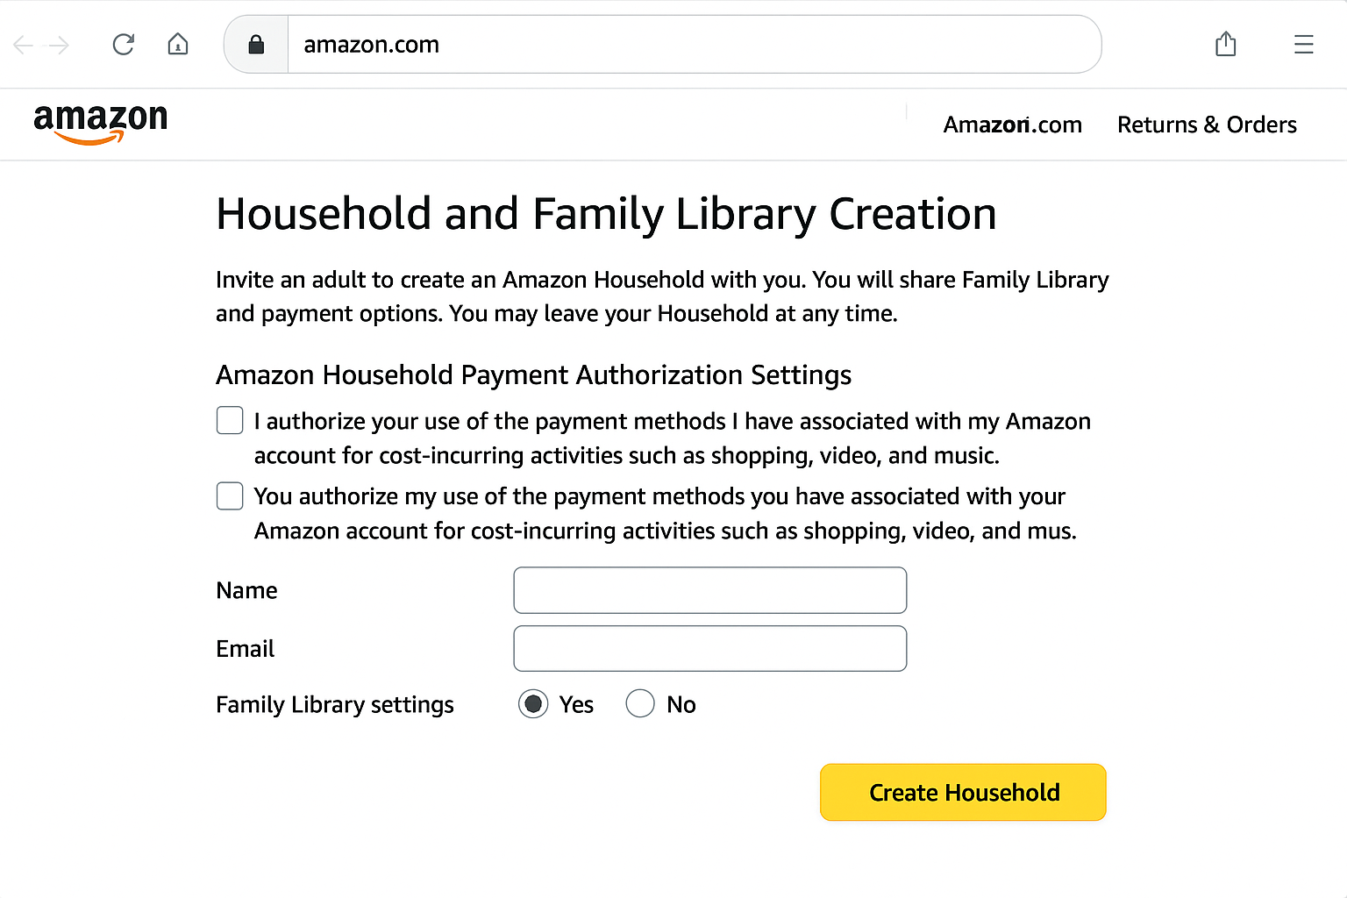Click the address bar showing amazon.com
Screen dimensions: 1347x898
pos(614,44)
